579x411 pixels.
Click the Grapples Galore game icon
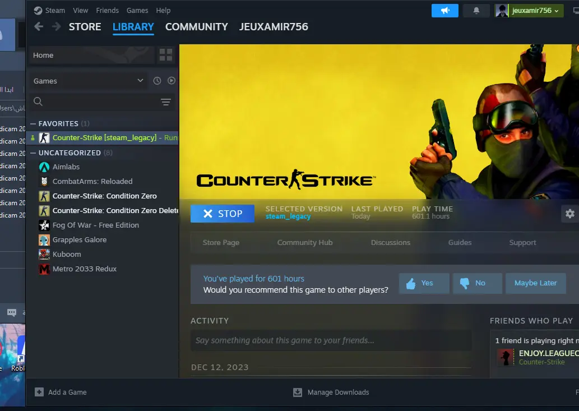coord(44,239)
